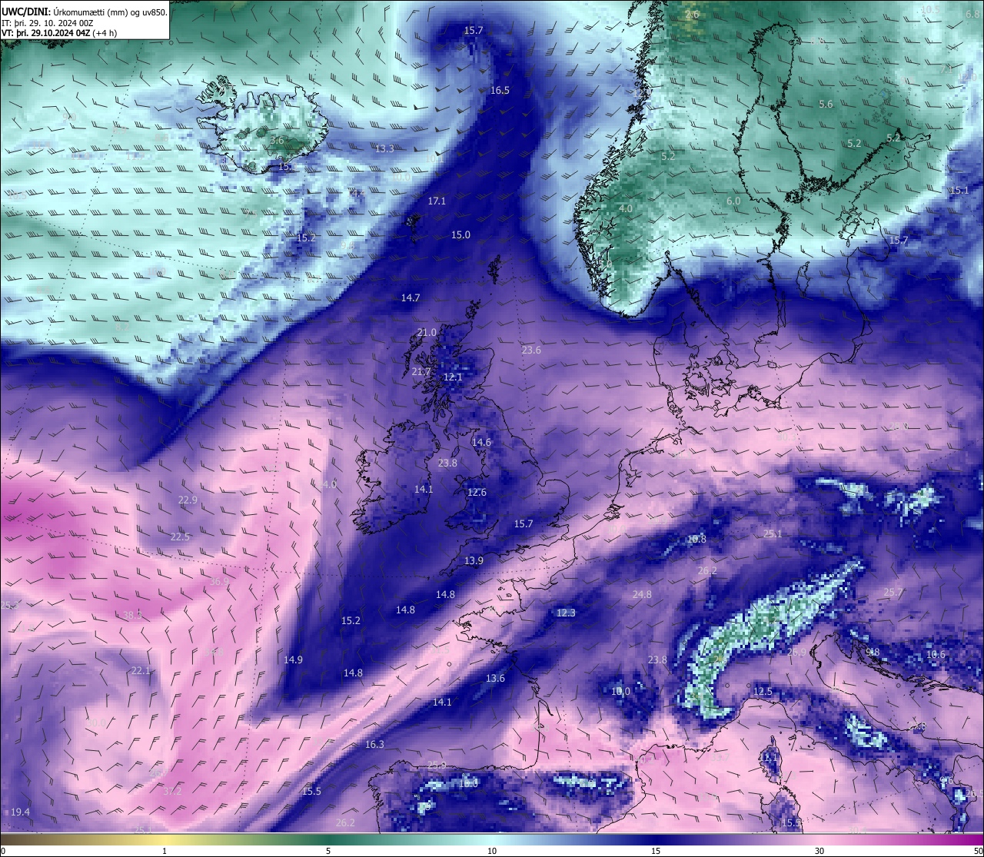Click the 16.5 value north of Scotland
Viewport: 984px width, 857px height.
[500, 90]
